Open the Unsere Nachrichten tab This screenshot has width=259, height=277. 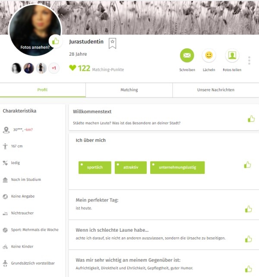[216, 90]
